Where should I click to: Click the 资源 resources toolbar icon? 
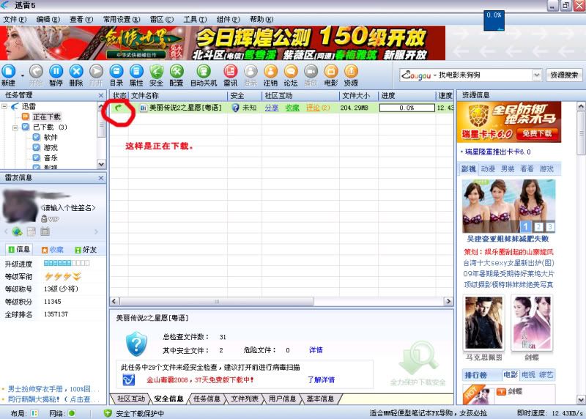tap(351, 71)
